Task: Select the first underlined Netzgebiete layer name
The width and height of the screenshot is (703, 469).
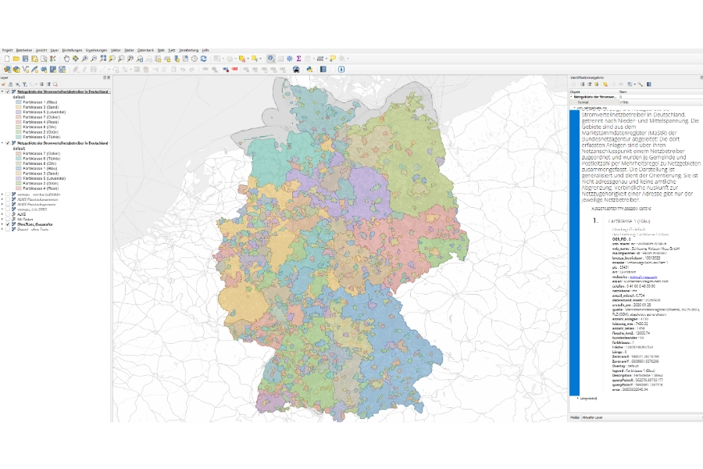Action: pyautogui.click(x=64, y=91)
